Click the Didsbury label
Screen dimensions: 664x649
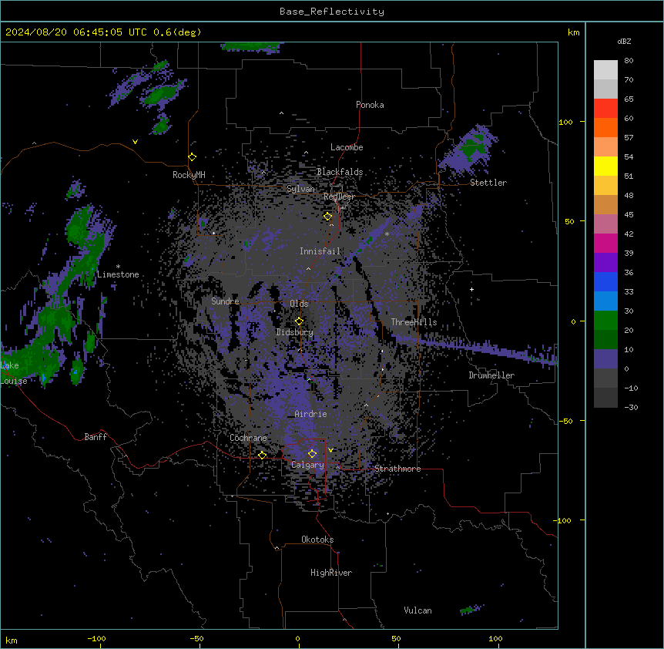point(295,332)
